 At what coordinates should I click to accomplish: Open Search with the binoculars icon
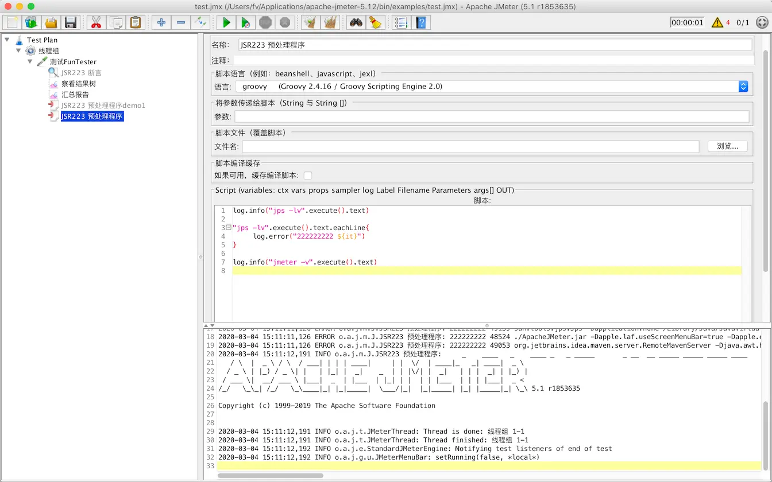tap(356, 22)
